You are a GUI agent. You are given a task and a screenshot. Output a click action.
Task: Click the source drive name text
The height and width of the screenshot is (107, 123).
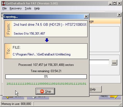click(50, 25)
